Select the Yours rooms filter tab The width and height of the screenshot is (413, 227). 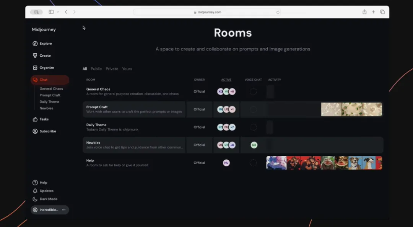(127, 69)
